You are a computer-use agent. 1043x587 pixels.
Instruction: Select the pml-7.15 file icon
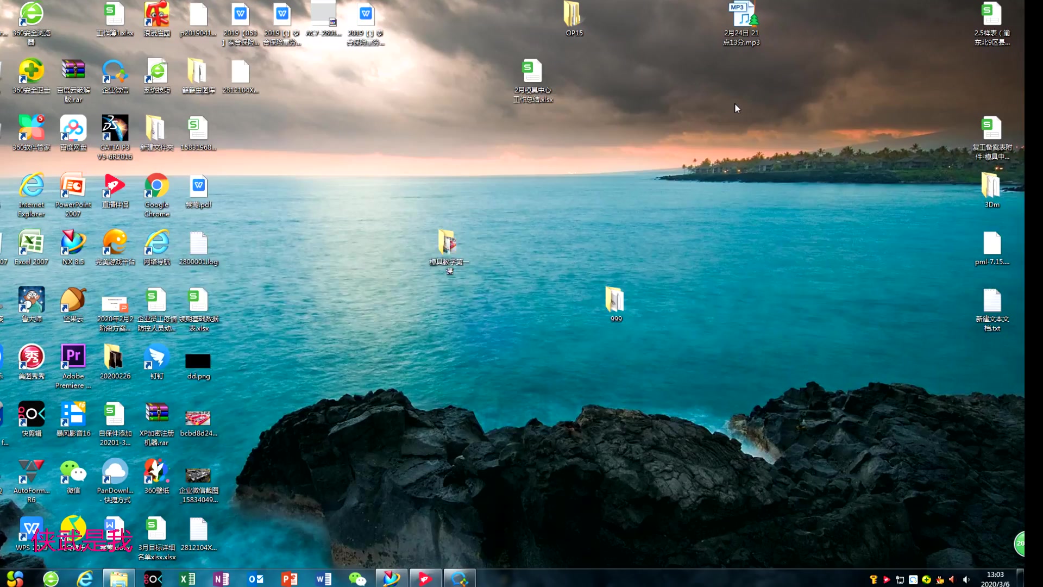click(x=992, y=248)
